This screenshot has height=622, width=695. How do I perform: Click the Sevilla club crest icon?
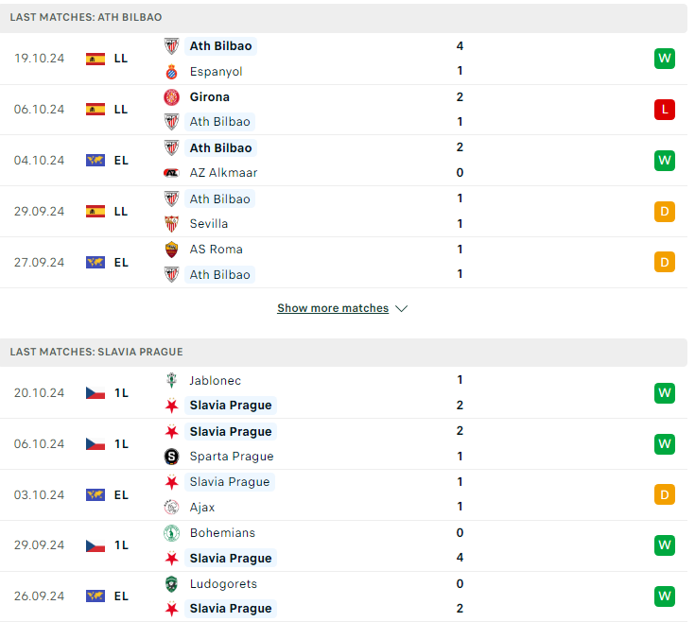[x=171, y=224]
